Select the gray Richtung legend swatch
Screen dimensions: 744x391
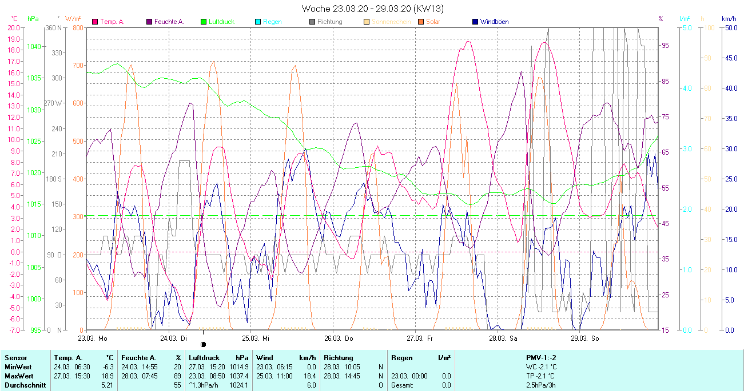312,22
